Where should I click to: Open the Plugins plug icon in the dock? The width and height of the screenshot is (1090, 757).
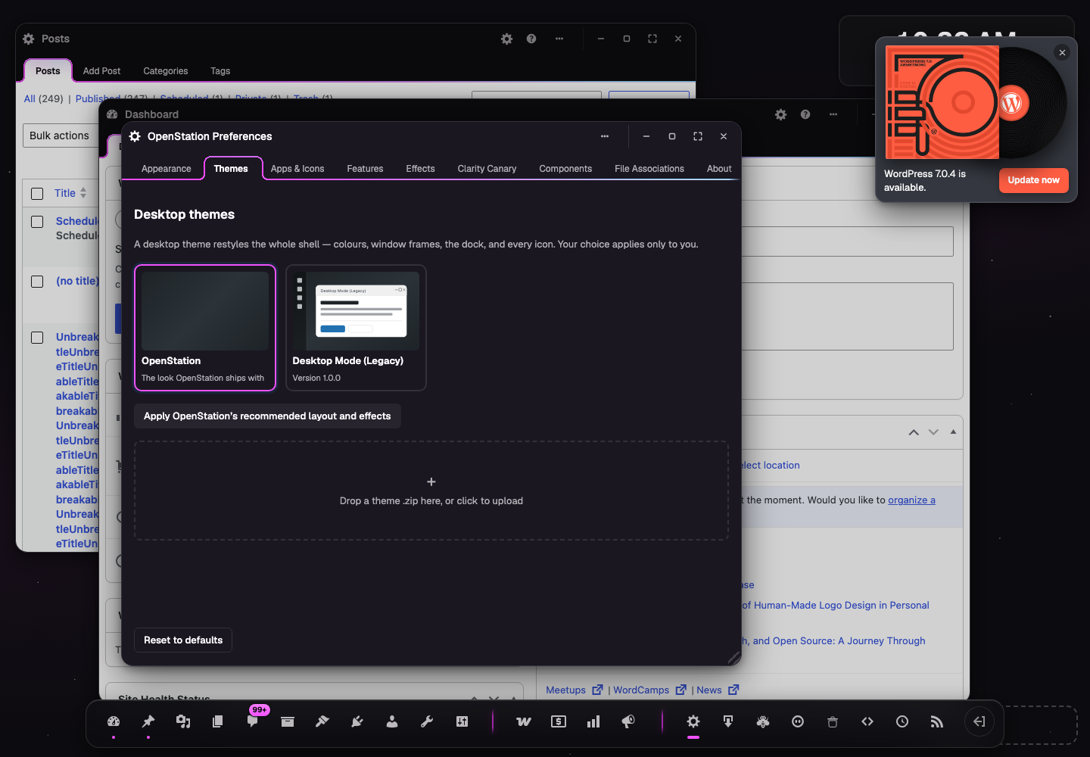pos(357,721)
